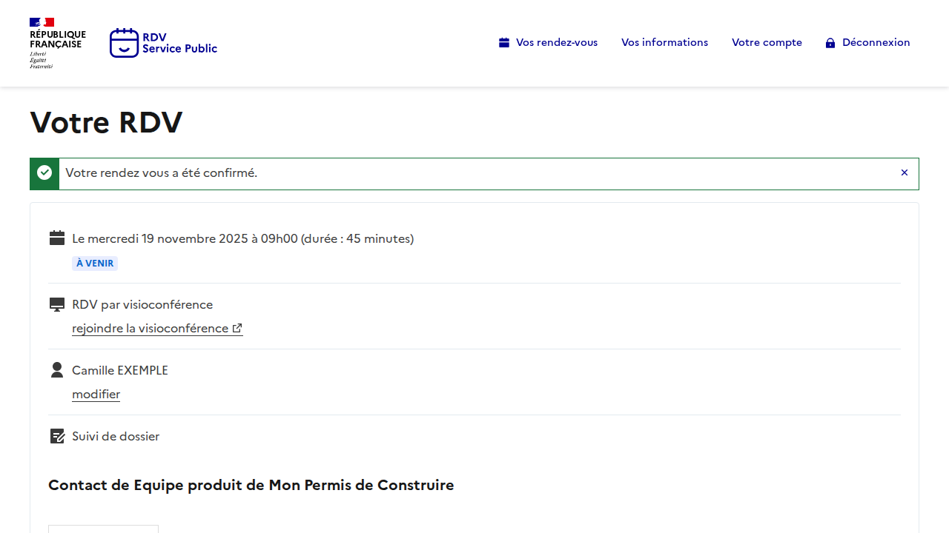
Task: Join via rejoindre la visioconférence link
Action: coord(150,328)
